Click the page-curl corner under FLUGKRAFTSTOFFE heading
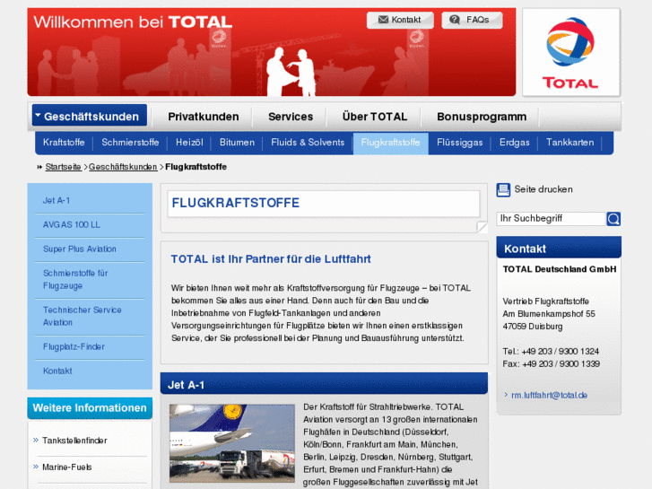The image size is (652, 489). coord(482,227)
